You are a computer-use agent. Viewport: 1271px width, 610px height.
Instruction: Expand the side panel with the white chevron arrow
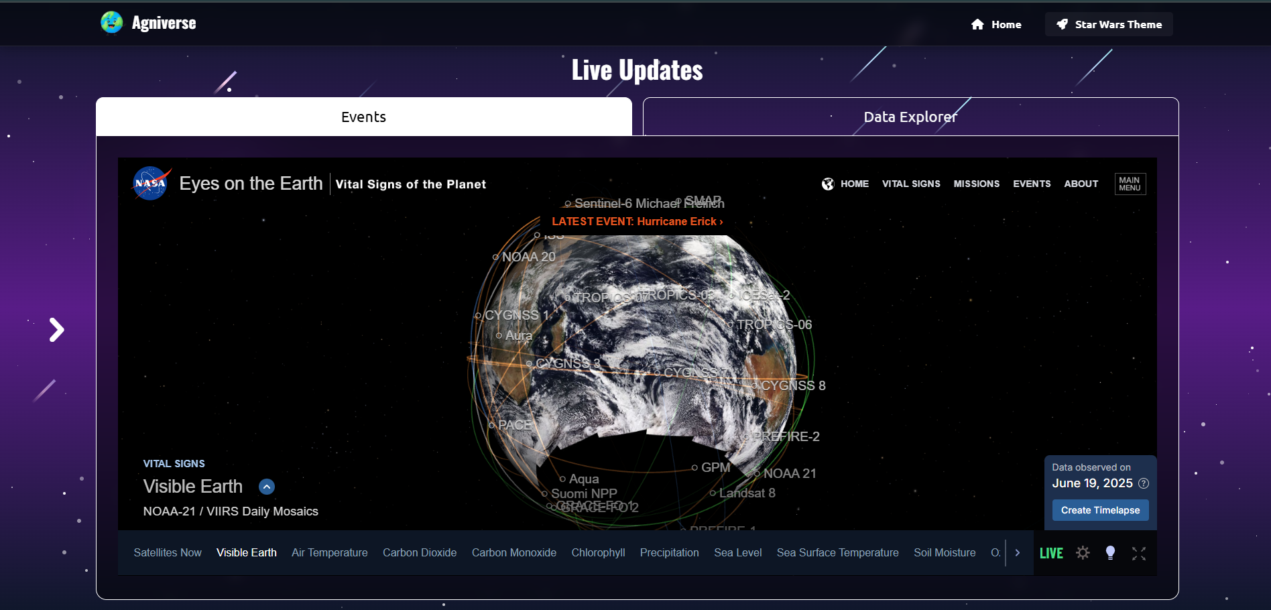(x=57, y=330)
